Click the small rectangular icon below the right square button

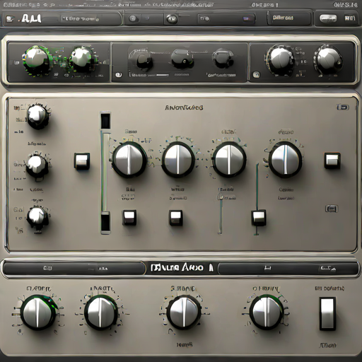pyautogui.click(x=332, y=209)
